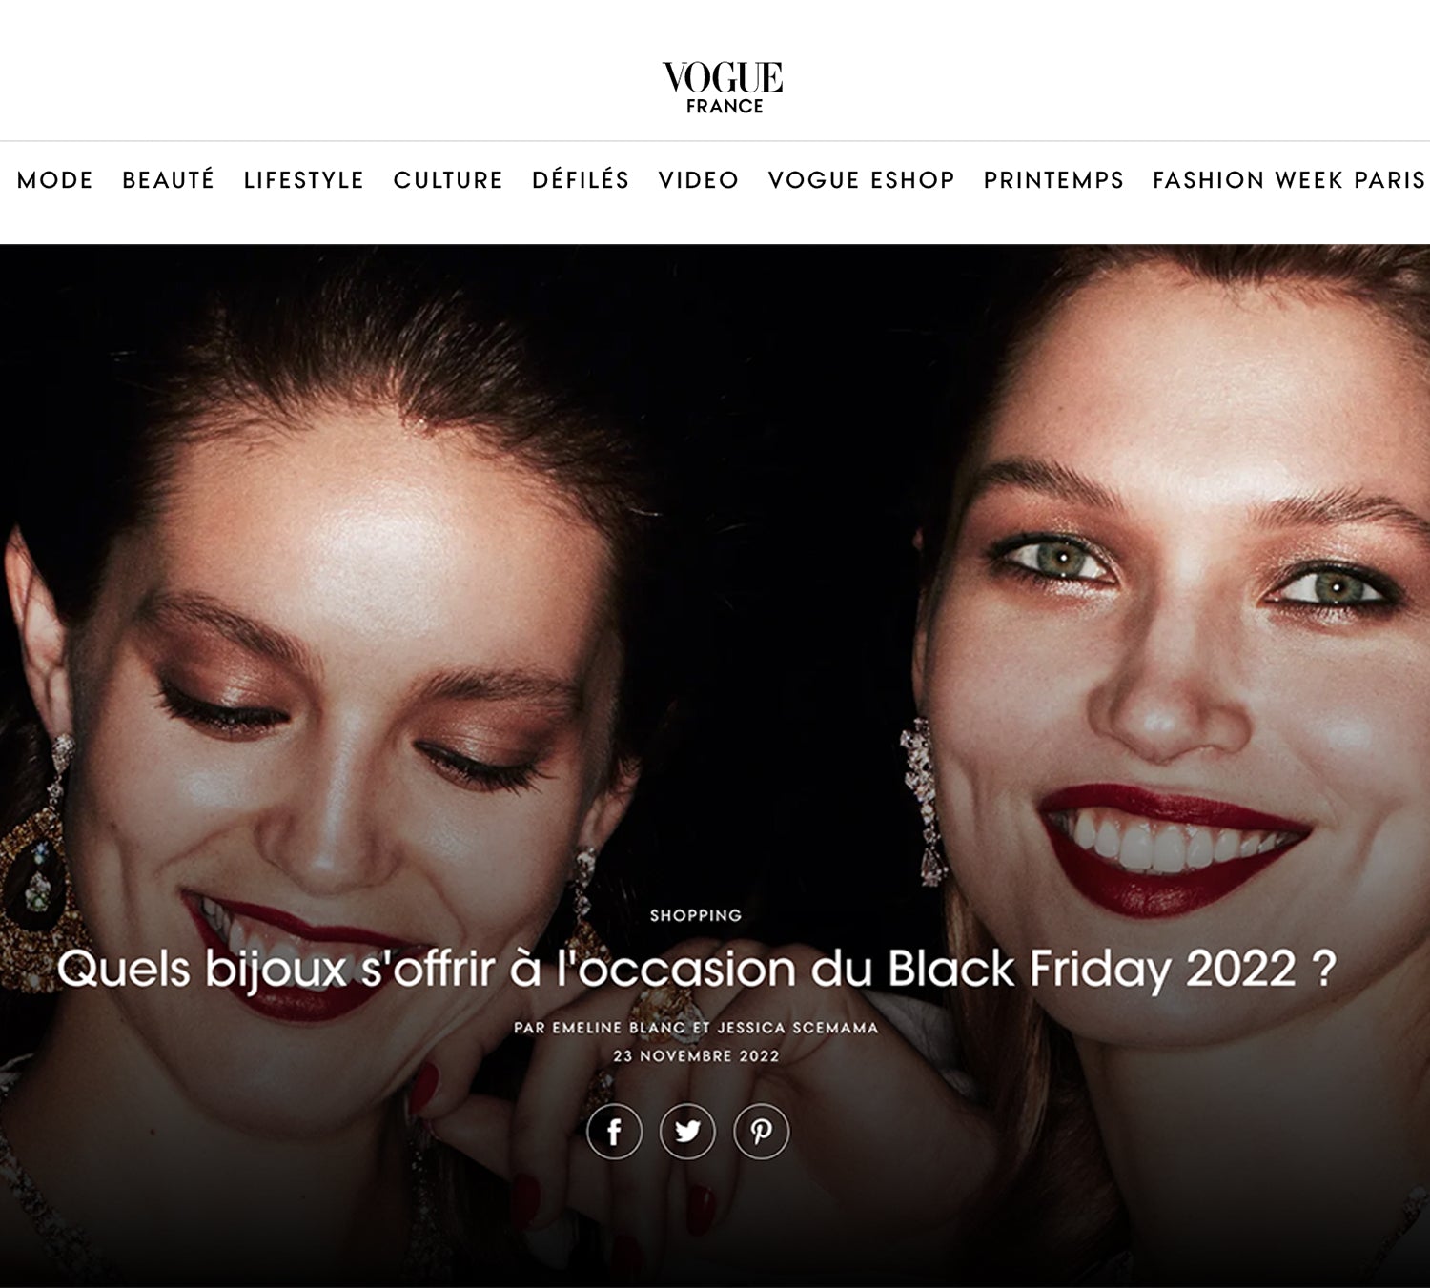View author Jessica Scemama's page
The width and height of the screenshot is (1430, 1288).
798,1028
